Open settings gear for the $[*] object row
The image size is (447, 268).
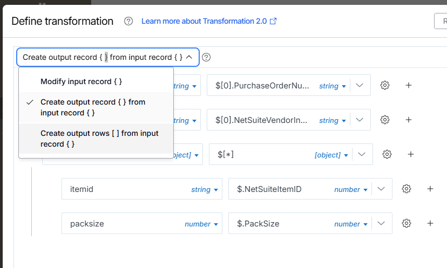pos(387,154)
